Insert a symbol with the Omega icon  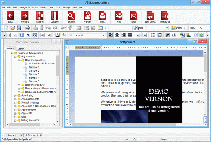click(195, 35)
